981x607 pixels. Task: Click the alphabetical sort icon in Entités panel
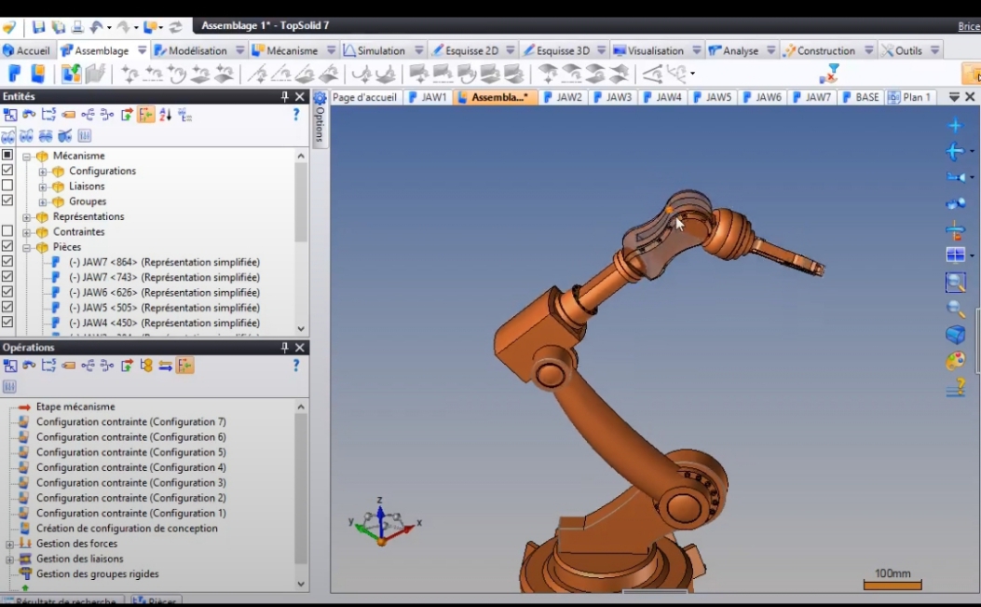(x=166, y=115)
